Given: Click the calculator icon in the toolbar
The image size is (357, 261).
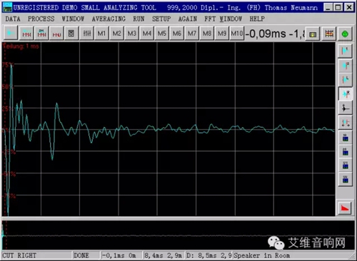Looking at the screenshot, I should coord(71,34).
